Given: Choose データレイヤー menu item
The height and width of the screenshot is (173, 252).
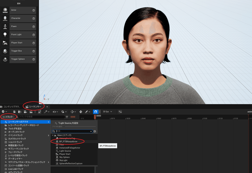Looking at the screenshot, I should click(26, 159).
